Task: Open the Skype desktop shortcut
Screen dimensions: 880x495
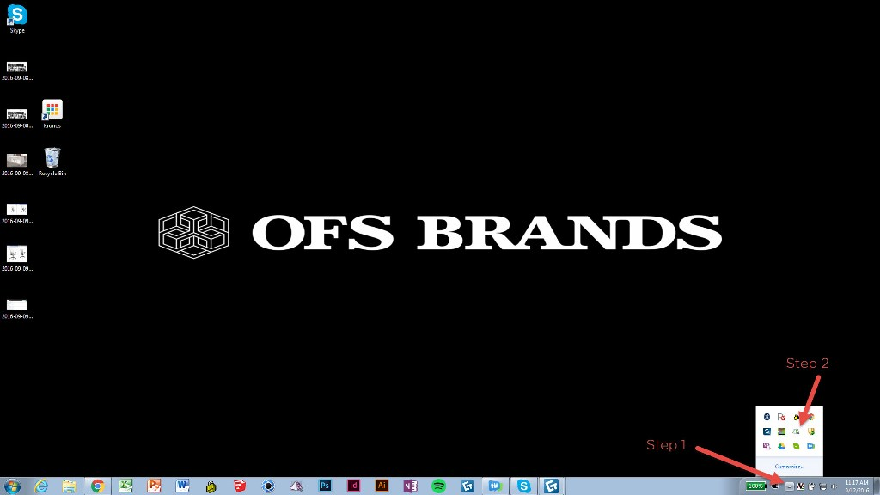Action: coord(17,18)
